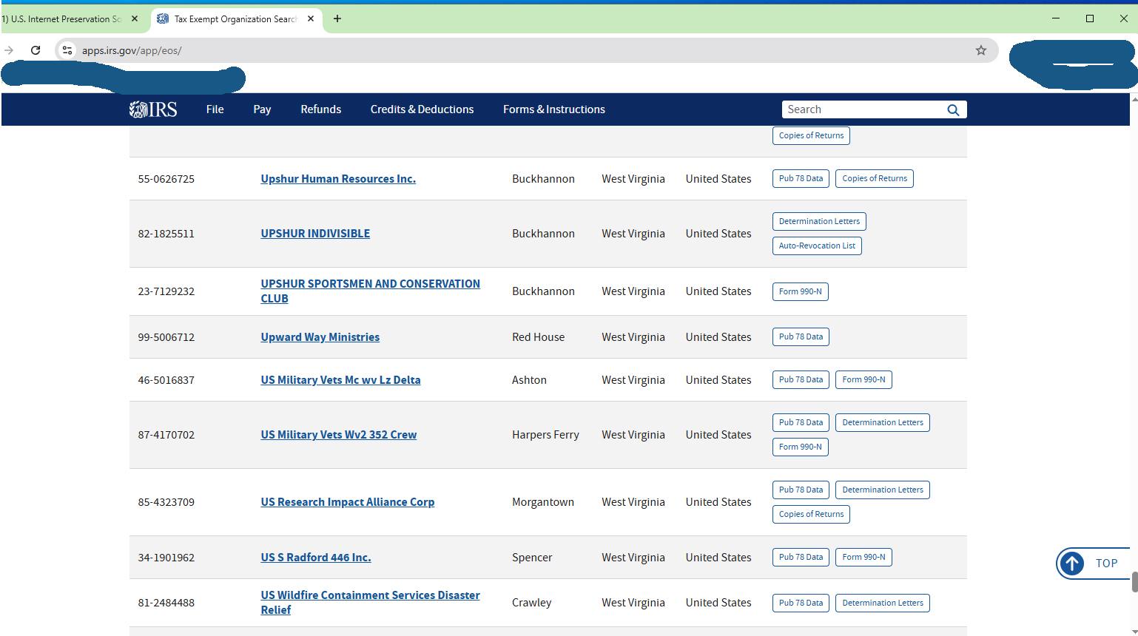Click Pub 78 Data for US S Radford
The width and height of the screenshot is (1138, 636).
[x=801, y=558]
